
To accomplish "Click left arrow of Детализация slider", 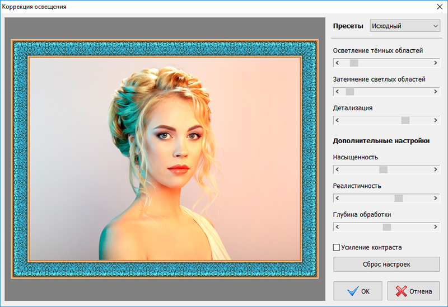I will pos(338,120).
